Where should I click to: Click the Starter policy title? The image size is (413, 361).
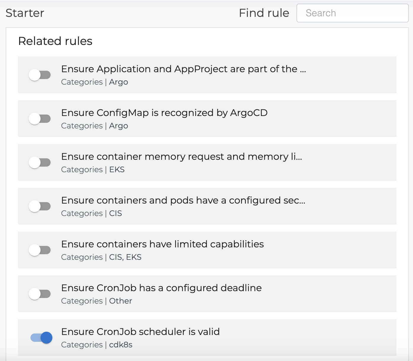coord(25,13)
